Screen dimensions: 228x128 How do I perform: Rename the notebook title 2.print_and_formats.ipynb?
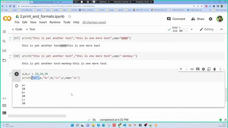click(42, 16)
